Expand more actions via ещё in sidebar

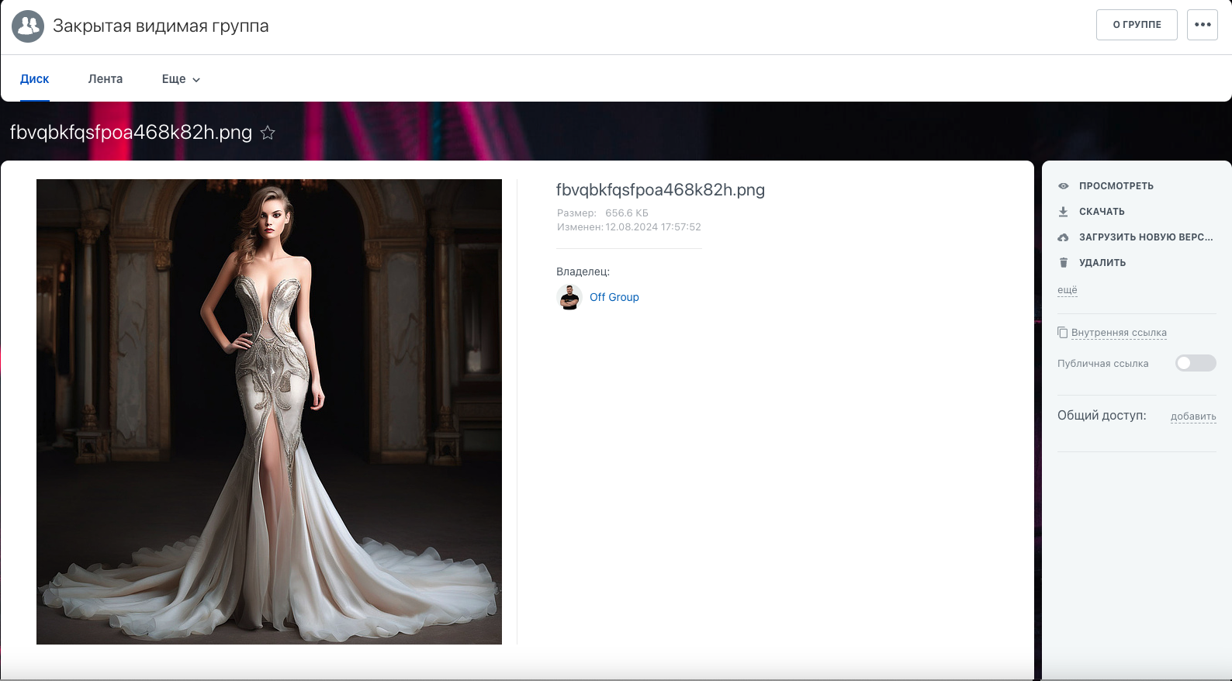1068,290
